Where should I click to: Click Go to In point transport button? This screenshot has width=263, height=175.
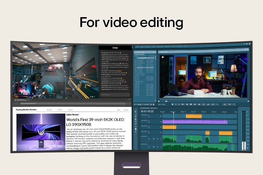183,104
